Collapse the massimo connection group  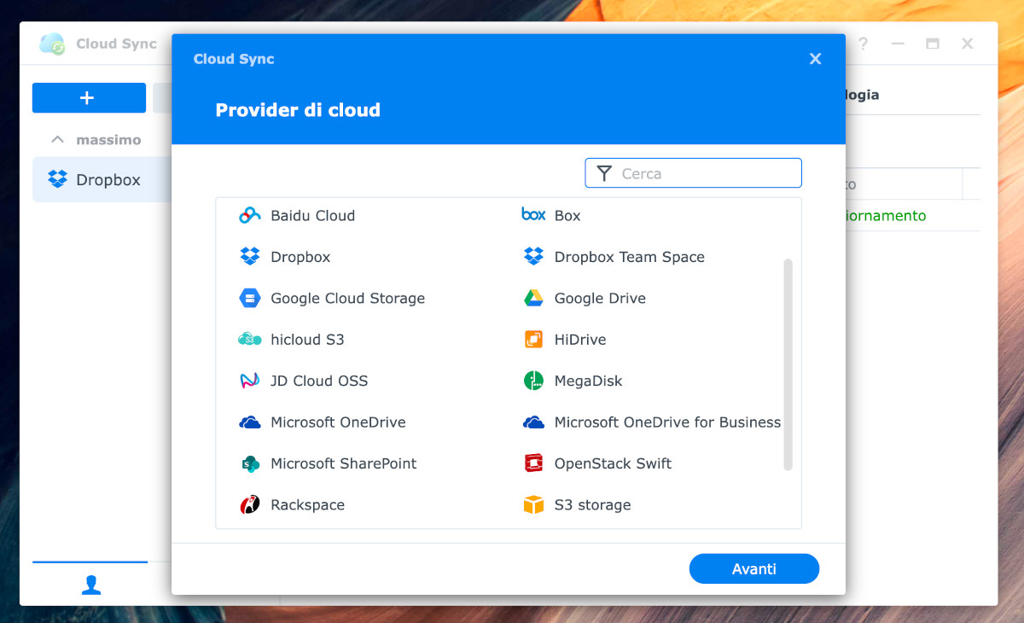[x=57, y=139]
